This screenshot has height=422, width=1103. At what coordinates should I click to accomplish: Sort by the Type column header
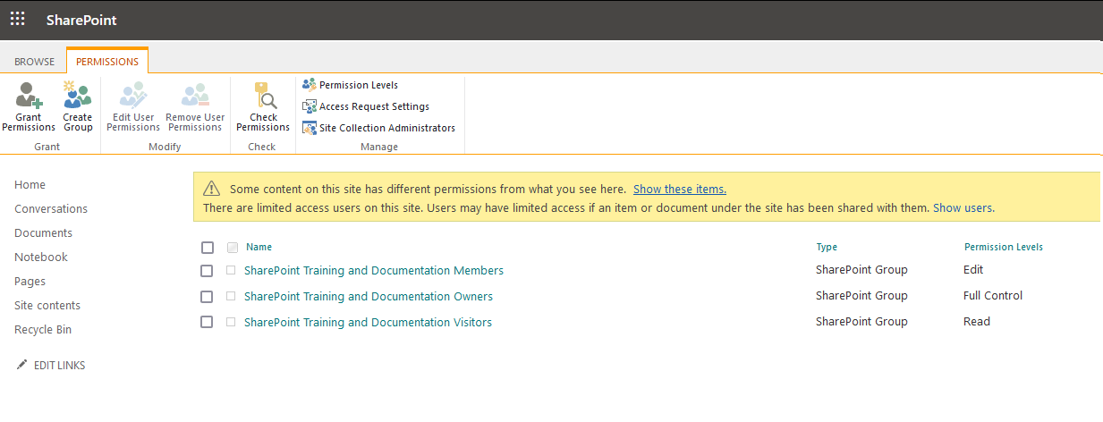[827, 247]
